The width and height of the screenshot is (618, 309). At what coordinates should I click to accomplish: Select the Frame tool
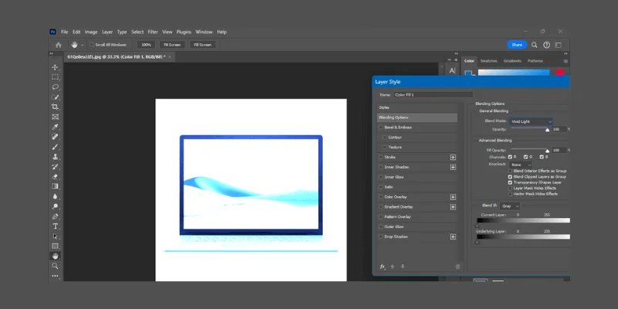pos(55,117)
